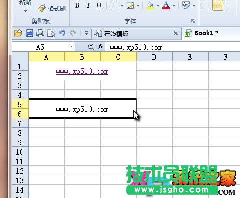This screenshot has width=240, height=198.
Task: Apply red font color
Action: (166, 5)
